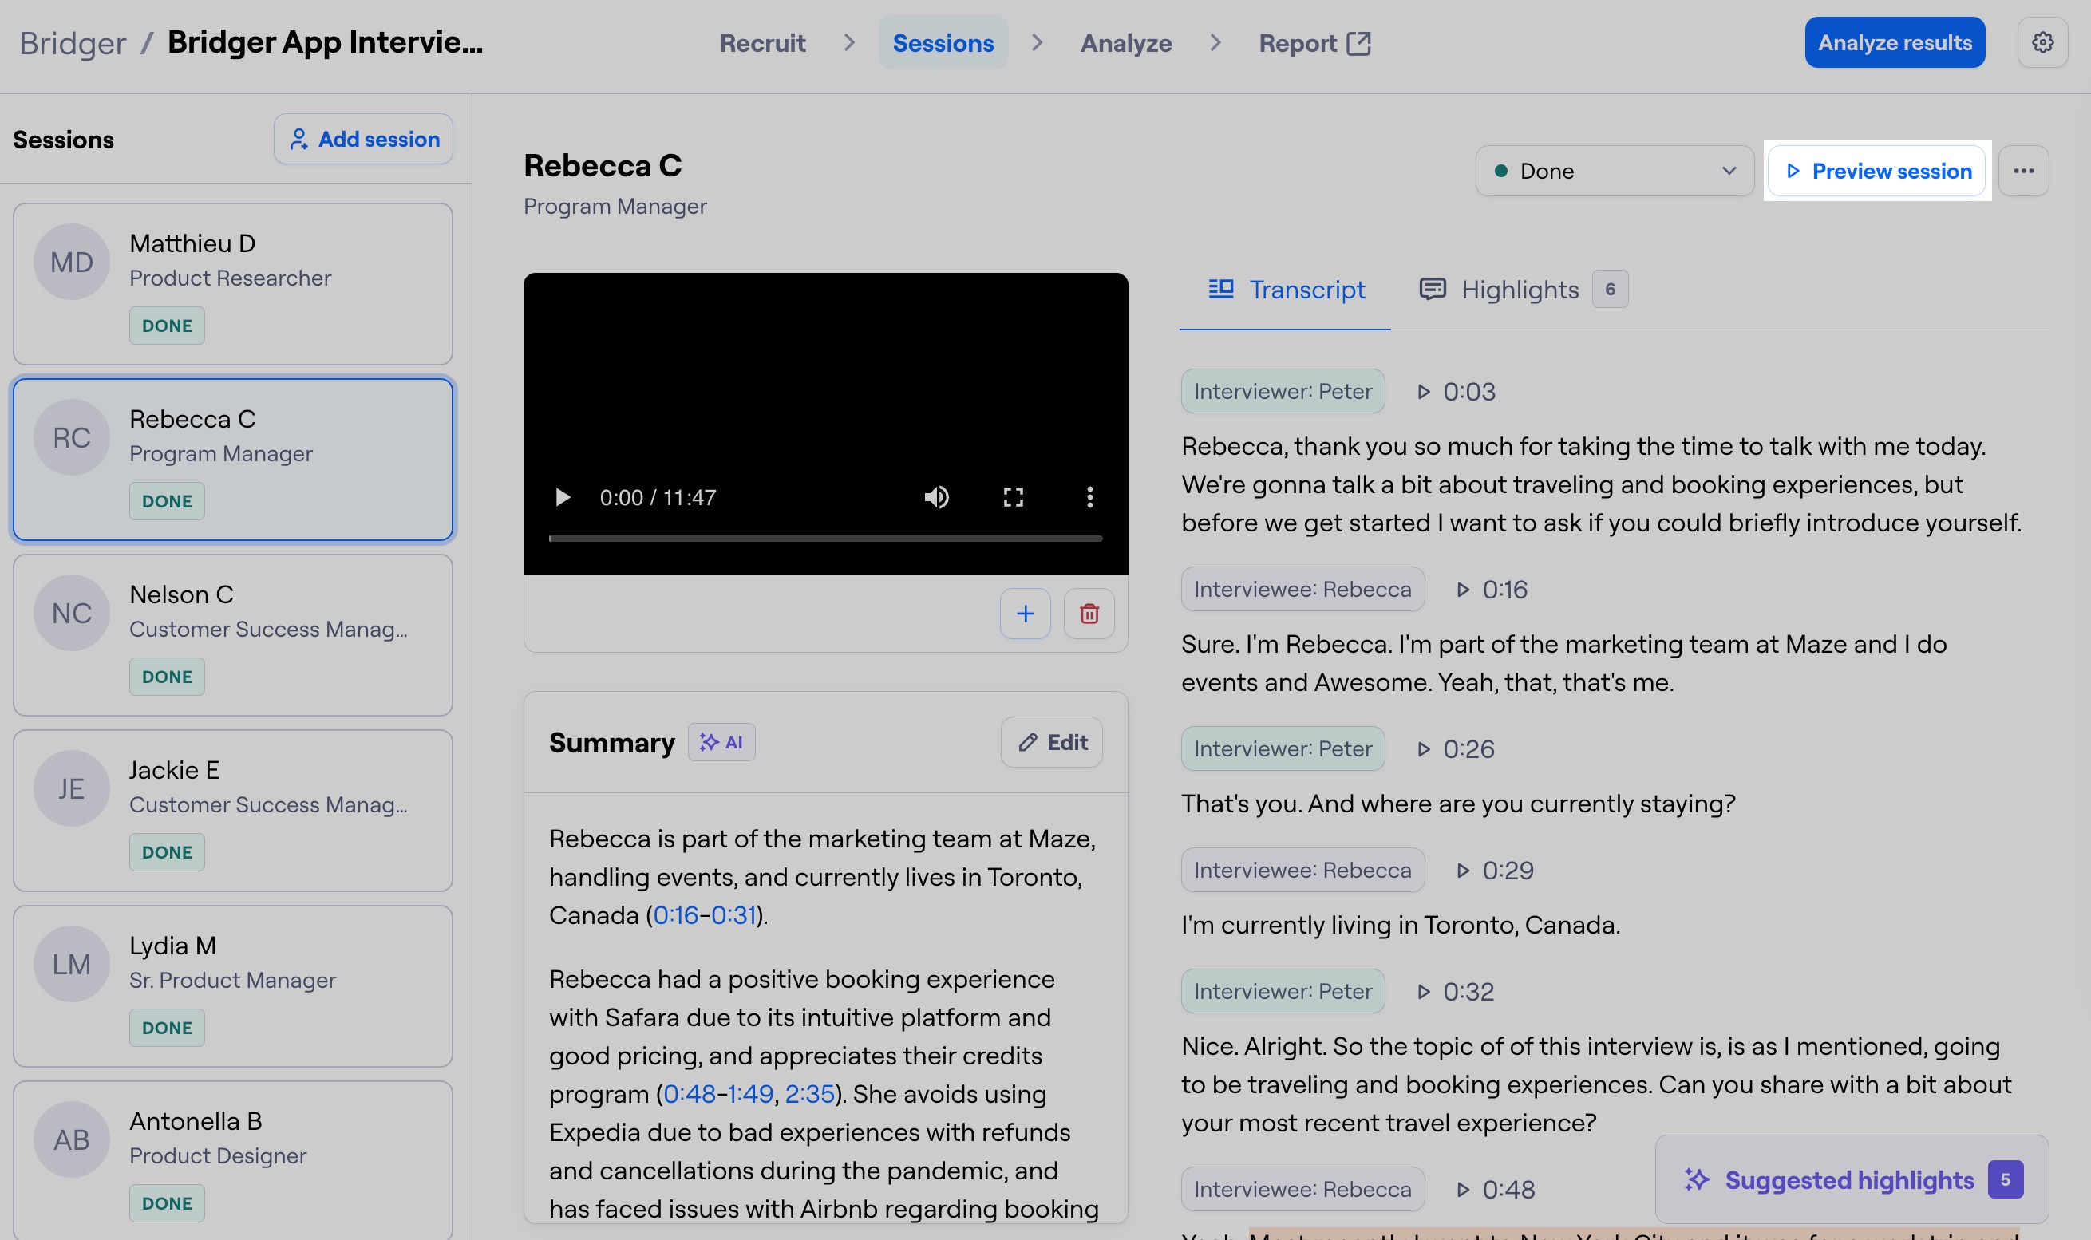The height and width of the screenshot is (1240, 2091).
Task: Add a new session
Action: coord(364,140)
